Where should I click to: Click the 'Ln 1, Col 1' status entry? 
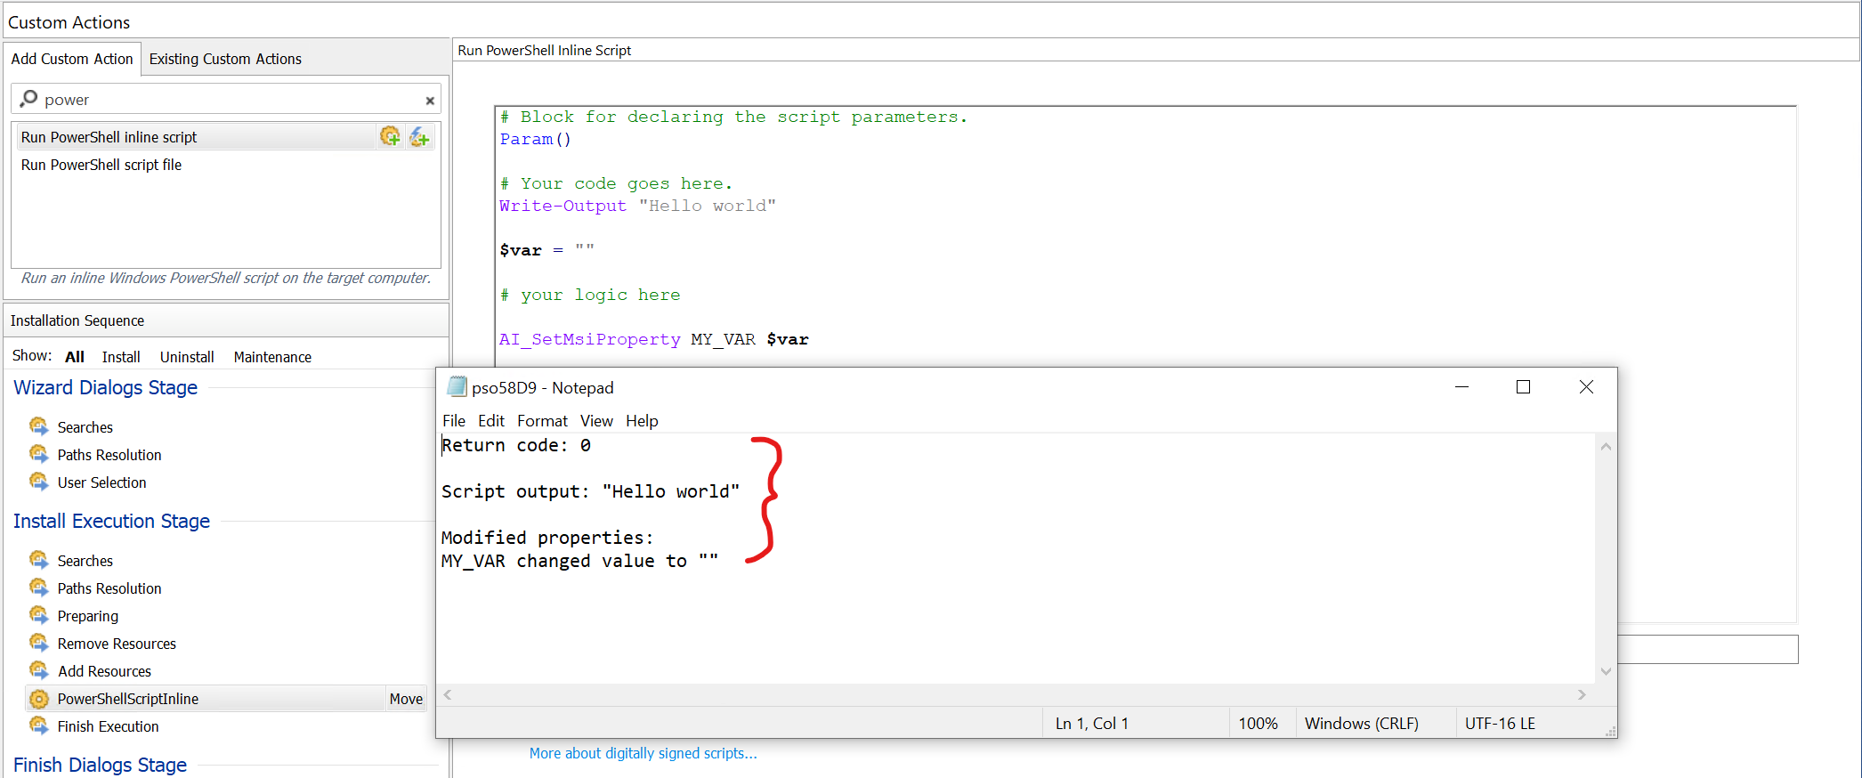click(1091, 724)
